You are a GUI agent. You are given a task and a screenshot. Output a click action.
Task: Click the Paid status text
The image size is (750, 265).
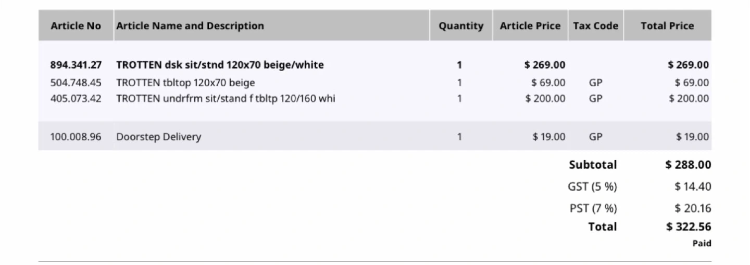(x=702, y=243)
